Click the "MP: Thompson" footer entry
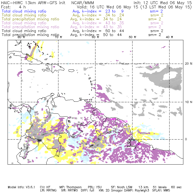This screenshot has height=193, width=193. pos(70,187)
